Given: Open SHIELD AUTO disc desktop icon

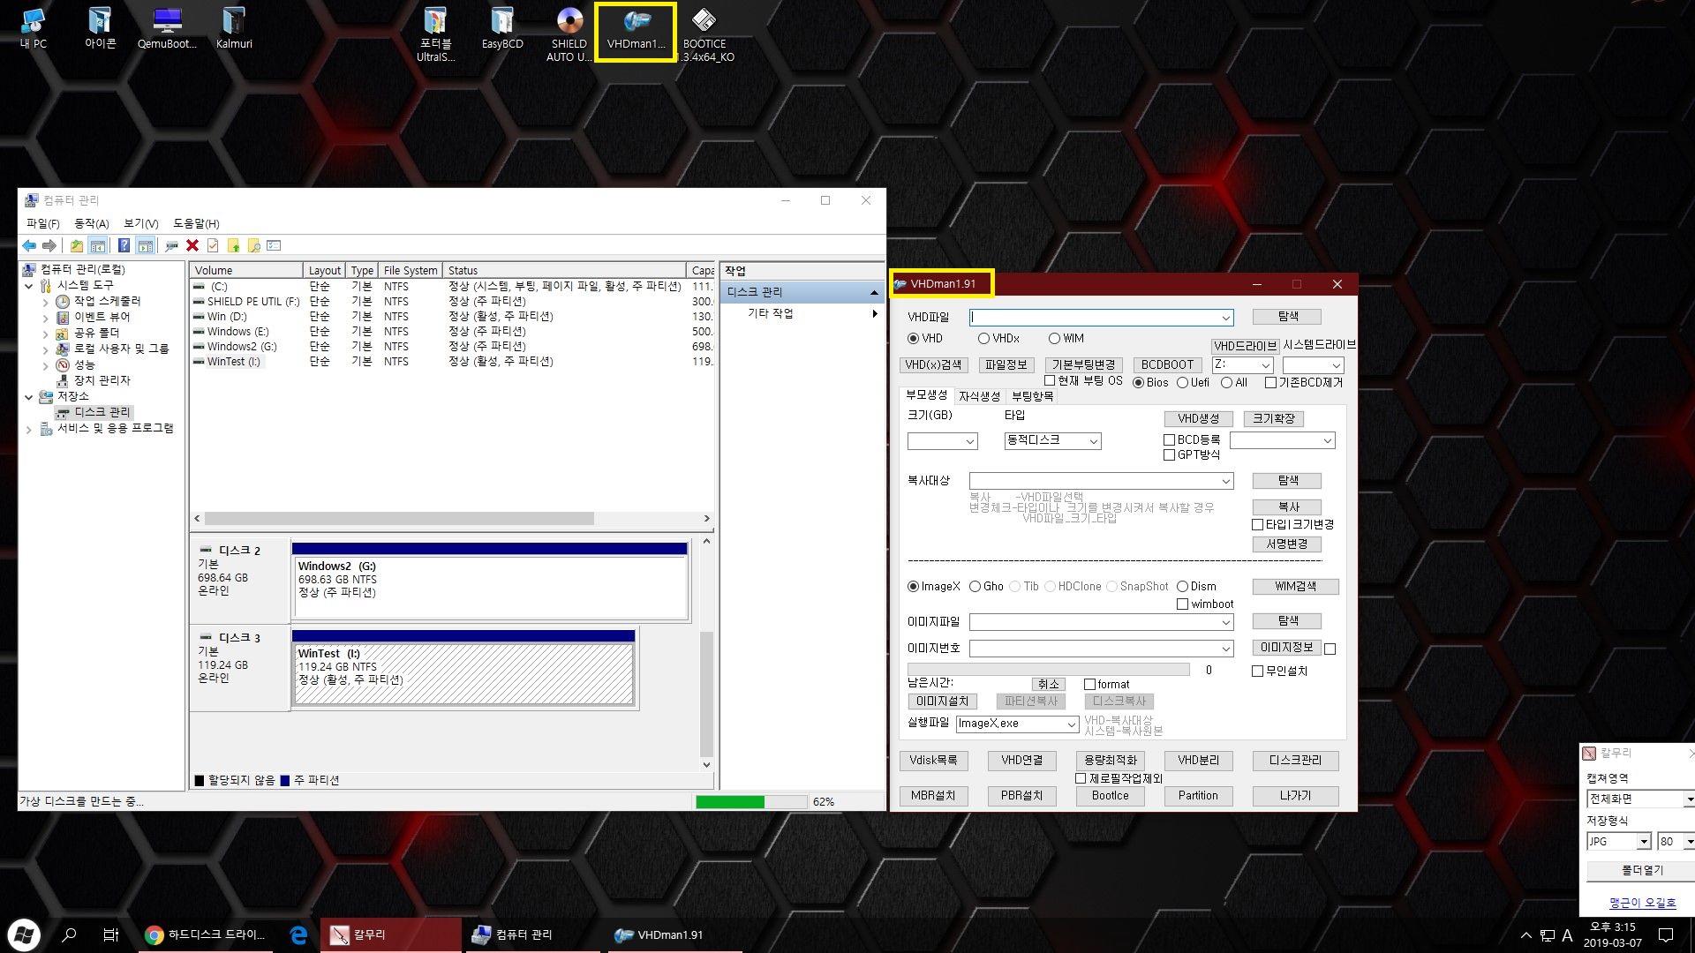Looking at the screenshot, I should 569,35.
